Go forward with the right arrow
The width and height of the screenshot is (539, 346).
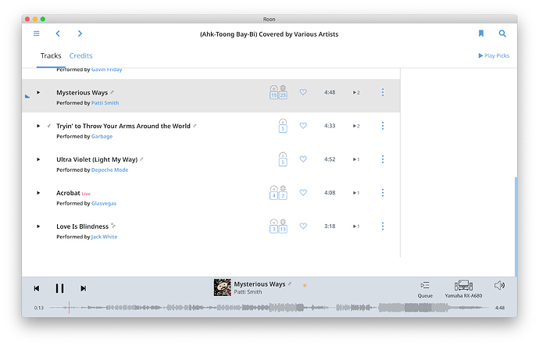[80, 34]
